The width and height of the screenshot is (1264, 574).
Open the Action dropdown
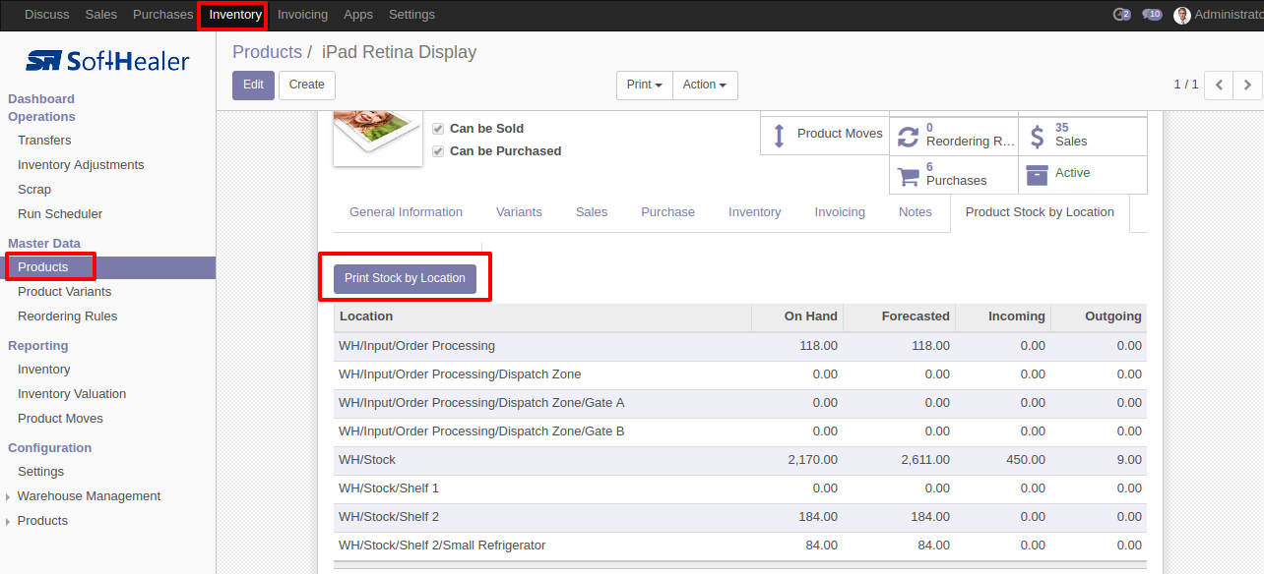click(705, 86)
